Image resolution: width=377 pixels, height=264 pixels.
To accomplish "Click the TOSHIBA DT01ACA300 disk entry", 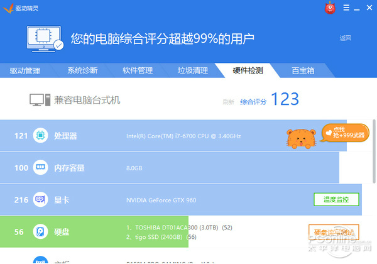I will click(179, 228).
